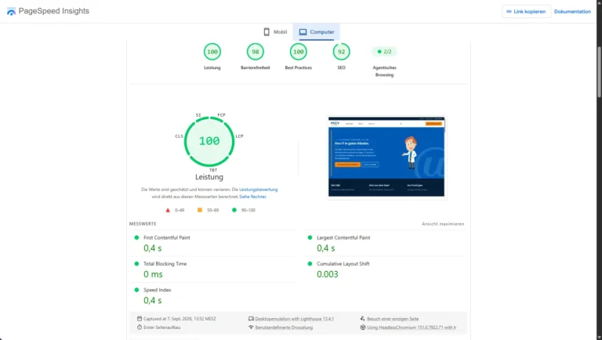
Task: Click the Desktopemulation with Lighthouse link
Action: (295, 319)
